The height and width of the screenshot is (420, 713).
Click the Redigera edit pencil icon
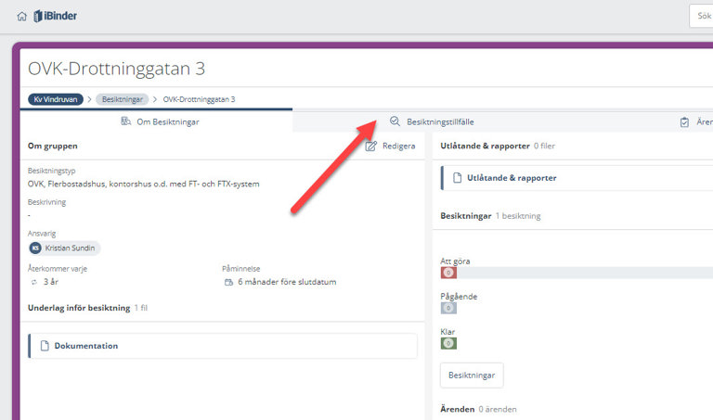click(x=371, y=146)
